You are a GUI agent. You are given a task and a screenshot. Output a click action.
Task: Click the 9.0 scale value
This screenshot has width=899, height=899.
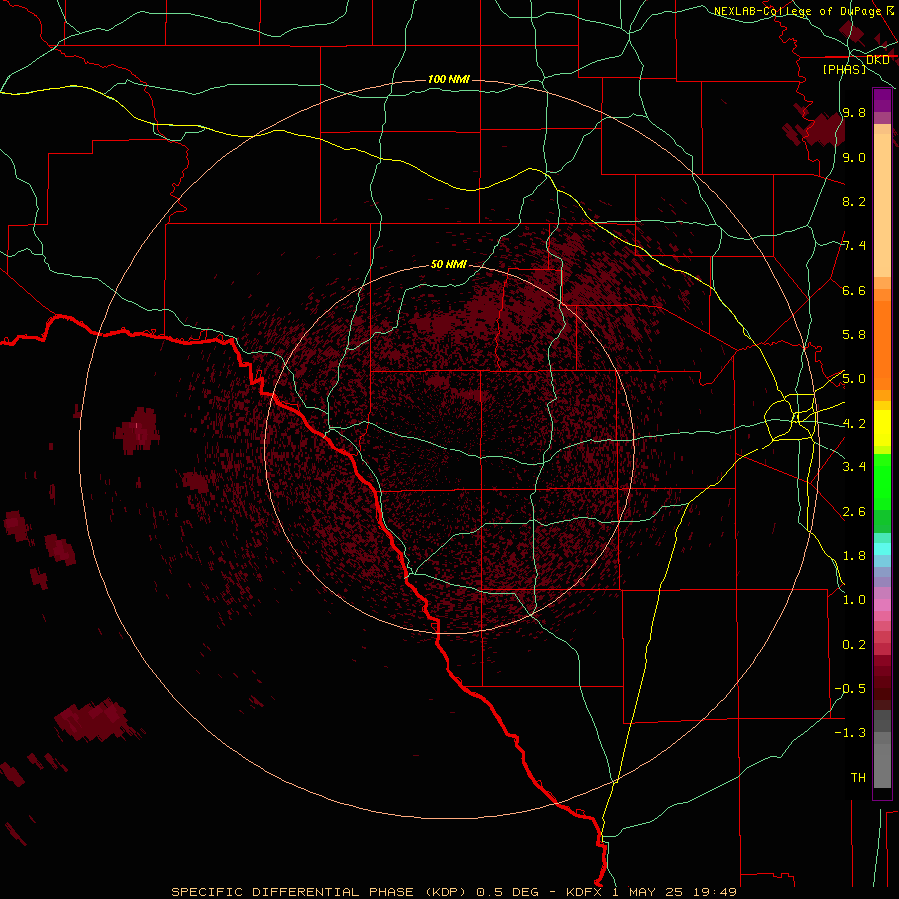pos(854,157)
